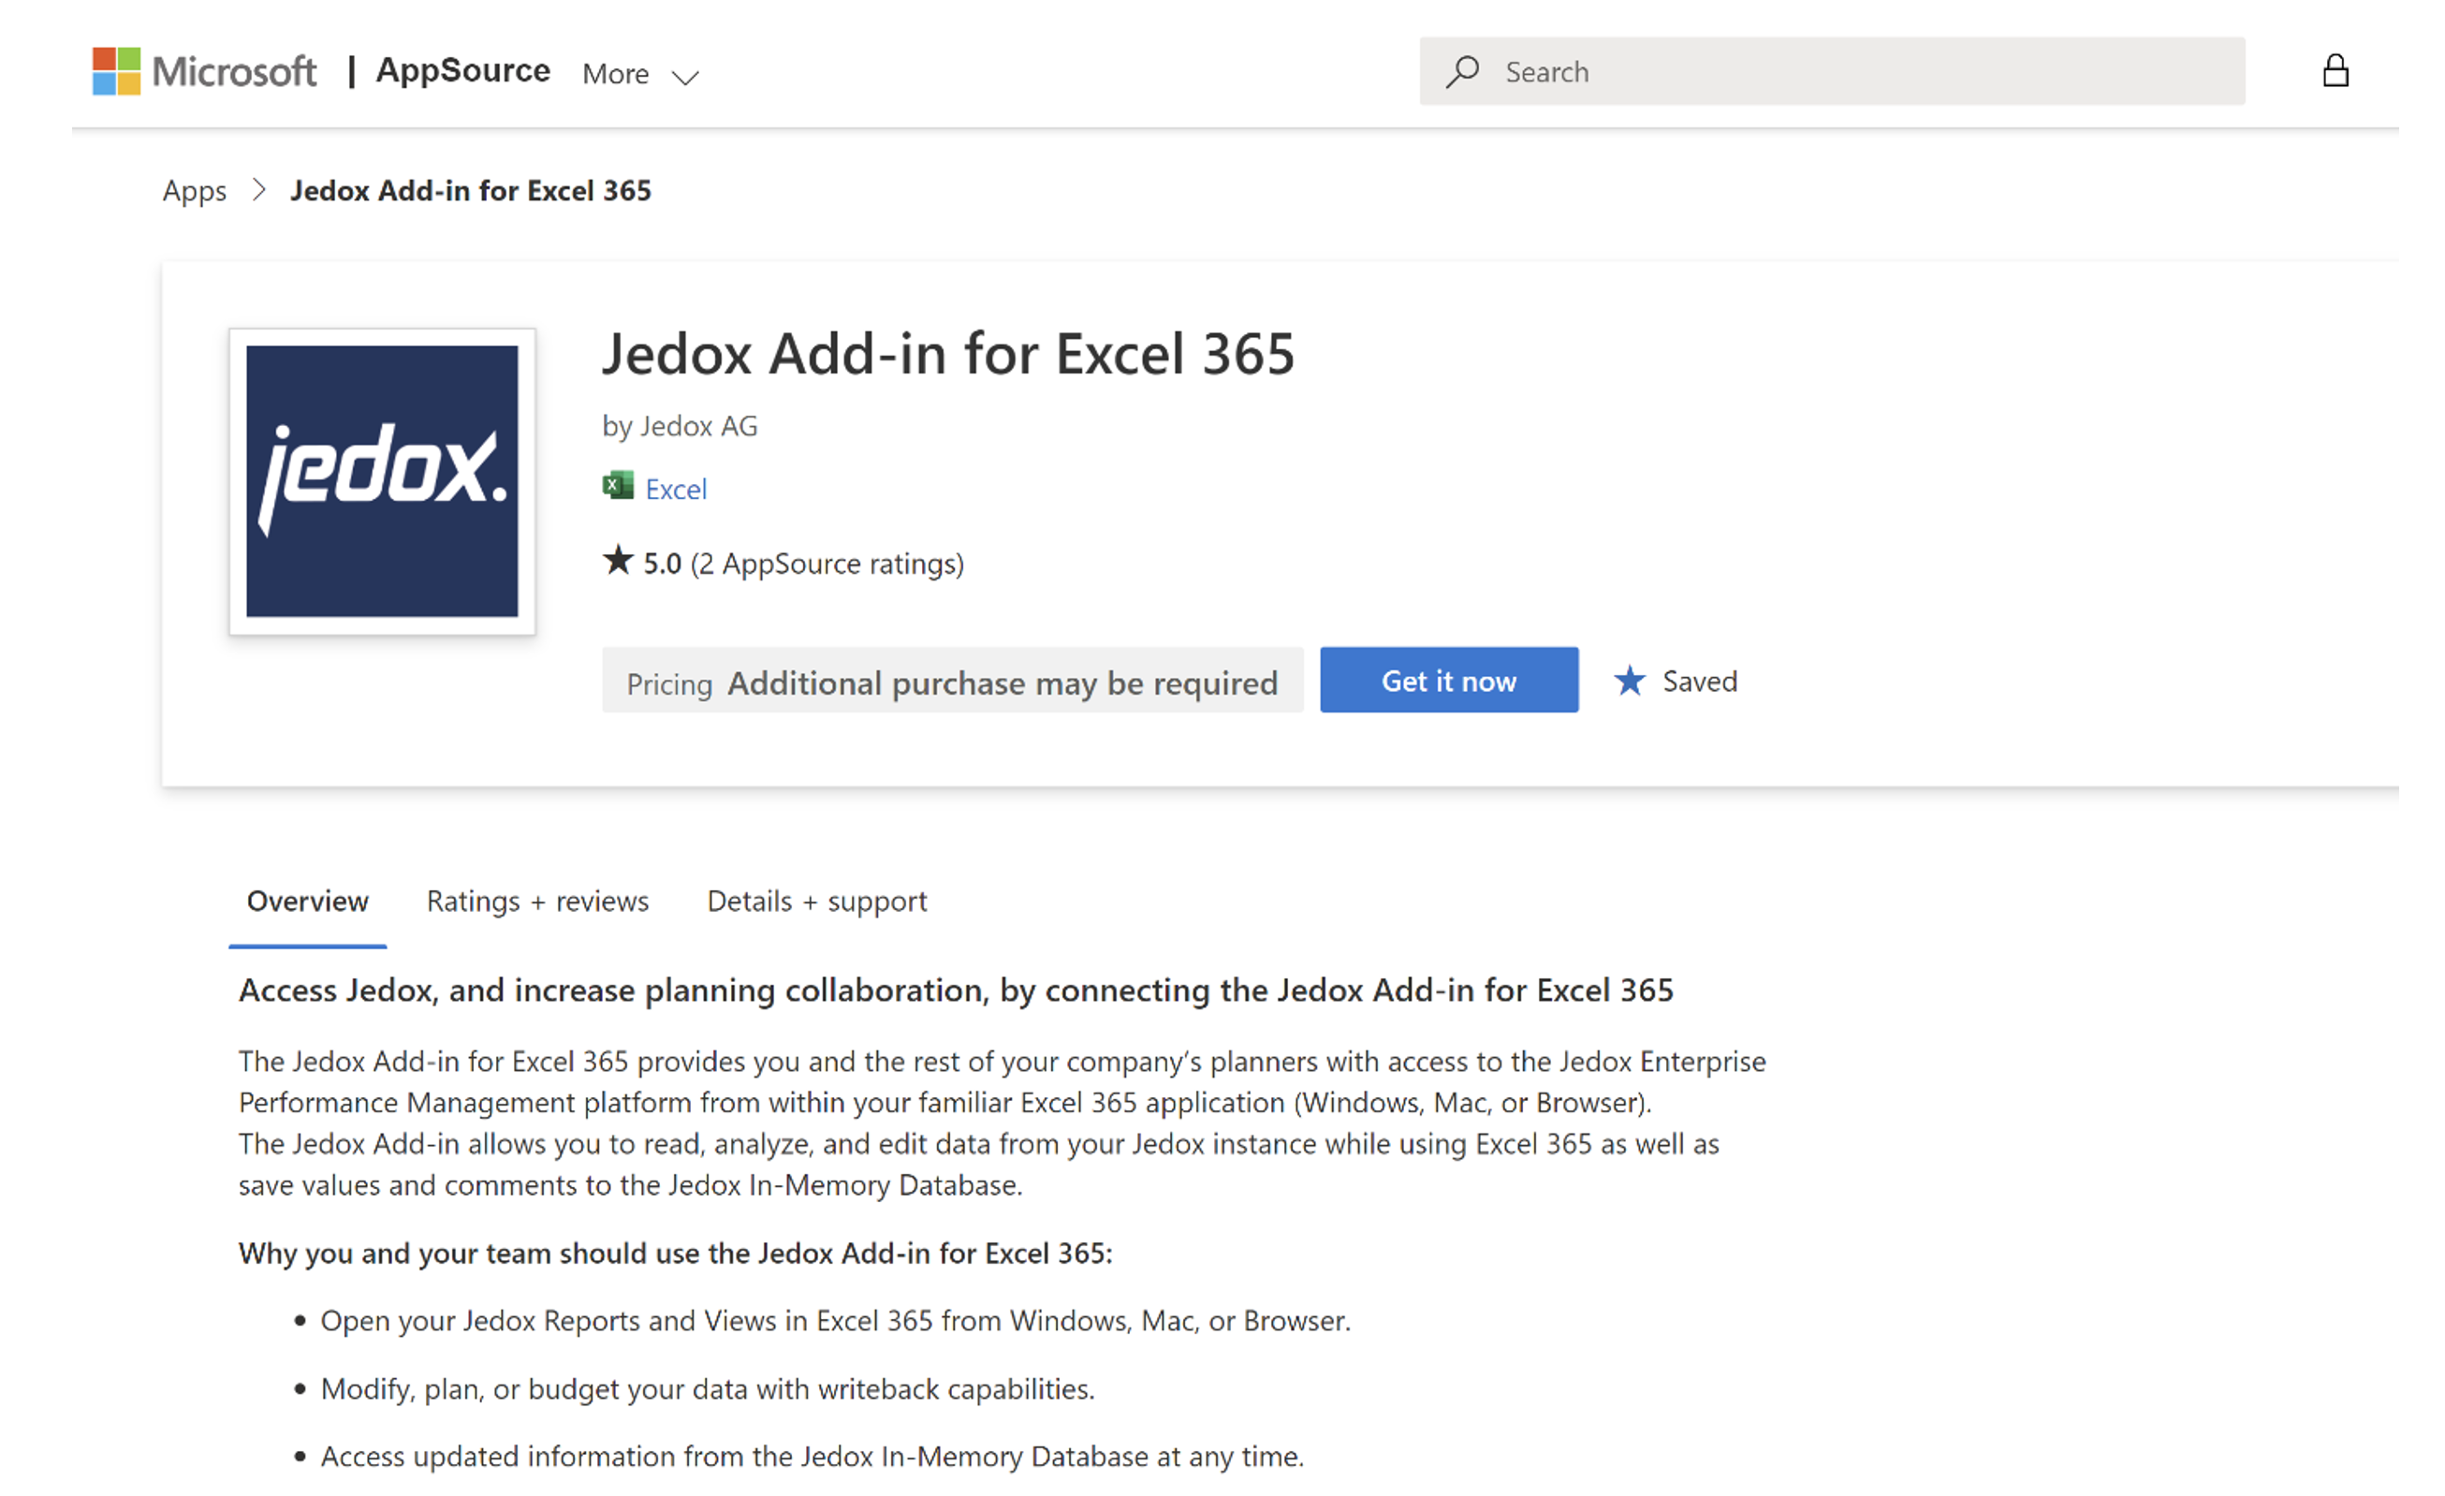Open the Excel link under Jedox AG

coord(676,488)
